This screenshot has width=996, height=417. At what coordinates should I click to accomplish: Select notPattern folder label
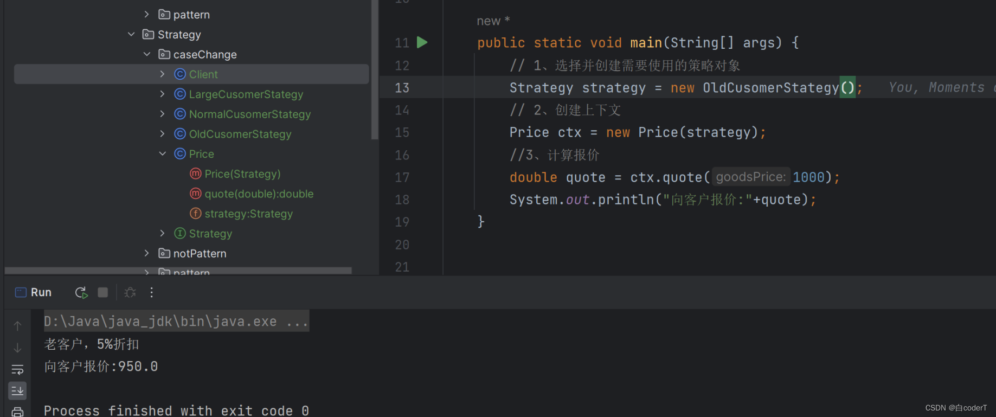(200, 254)
